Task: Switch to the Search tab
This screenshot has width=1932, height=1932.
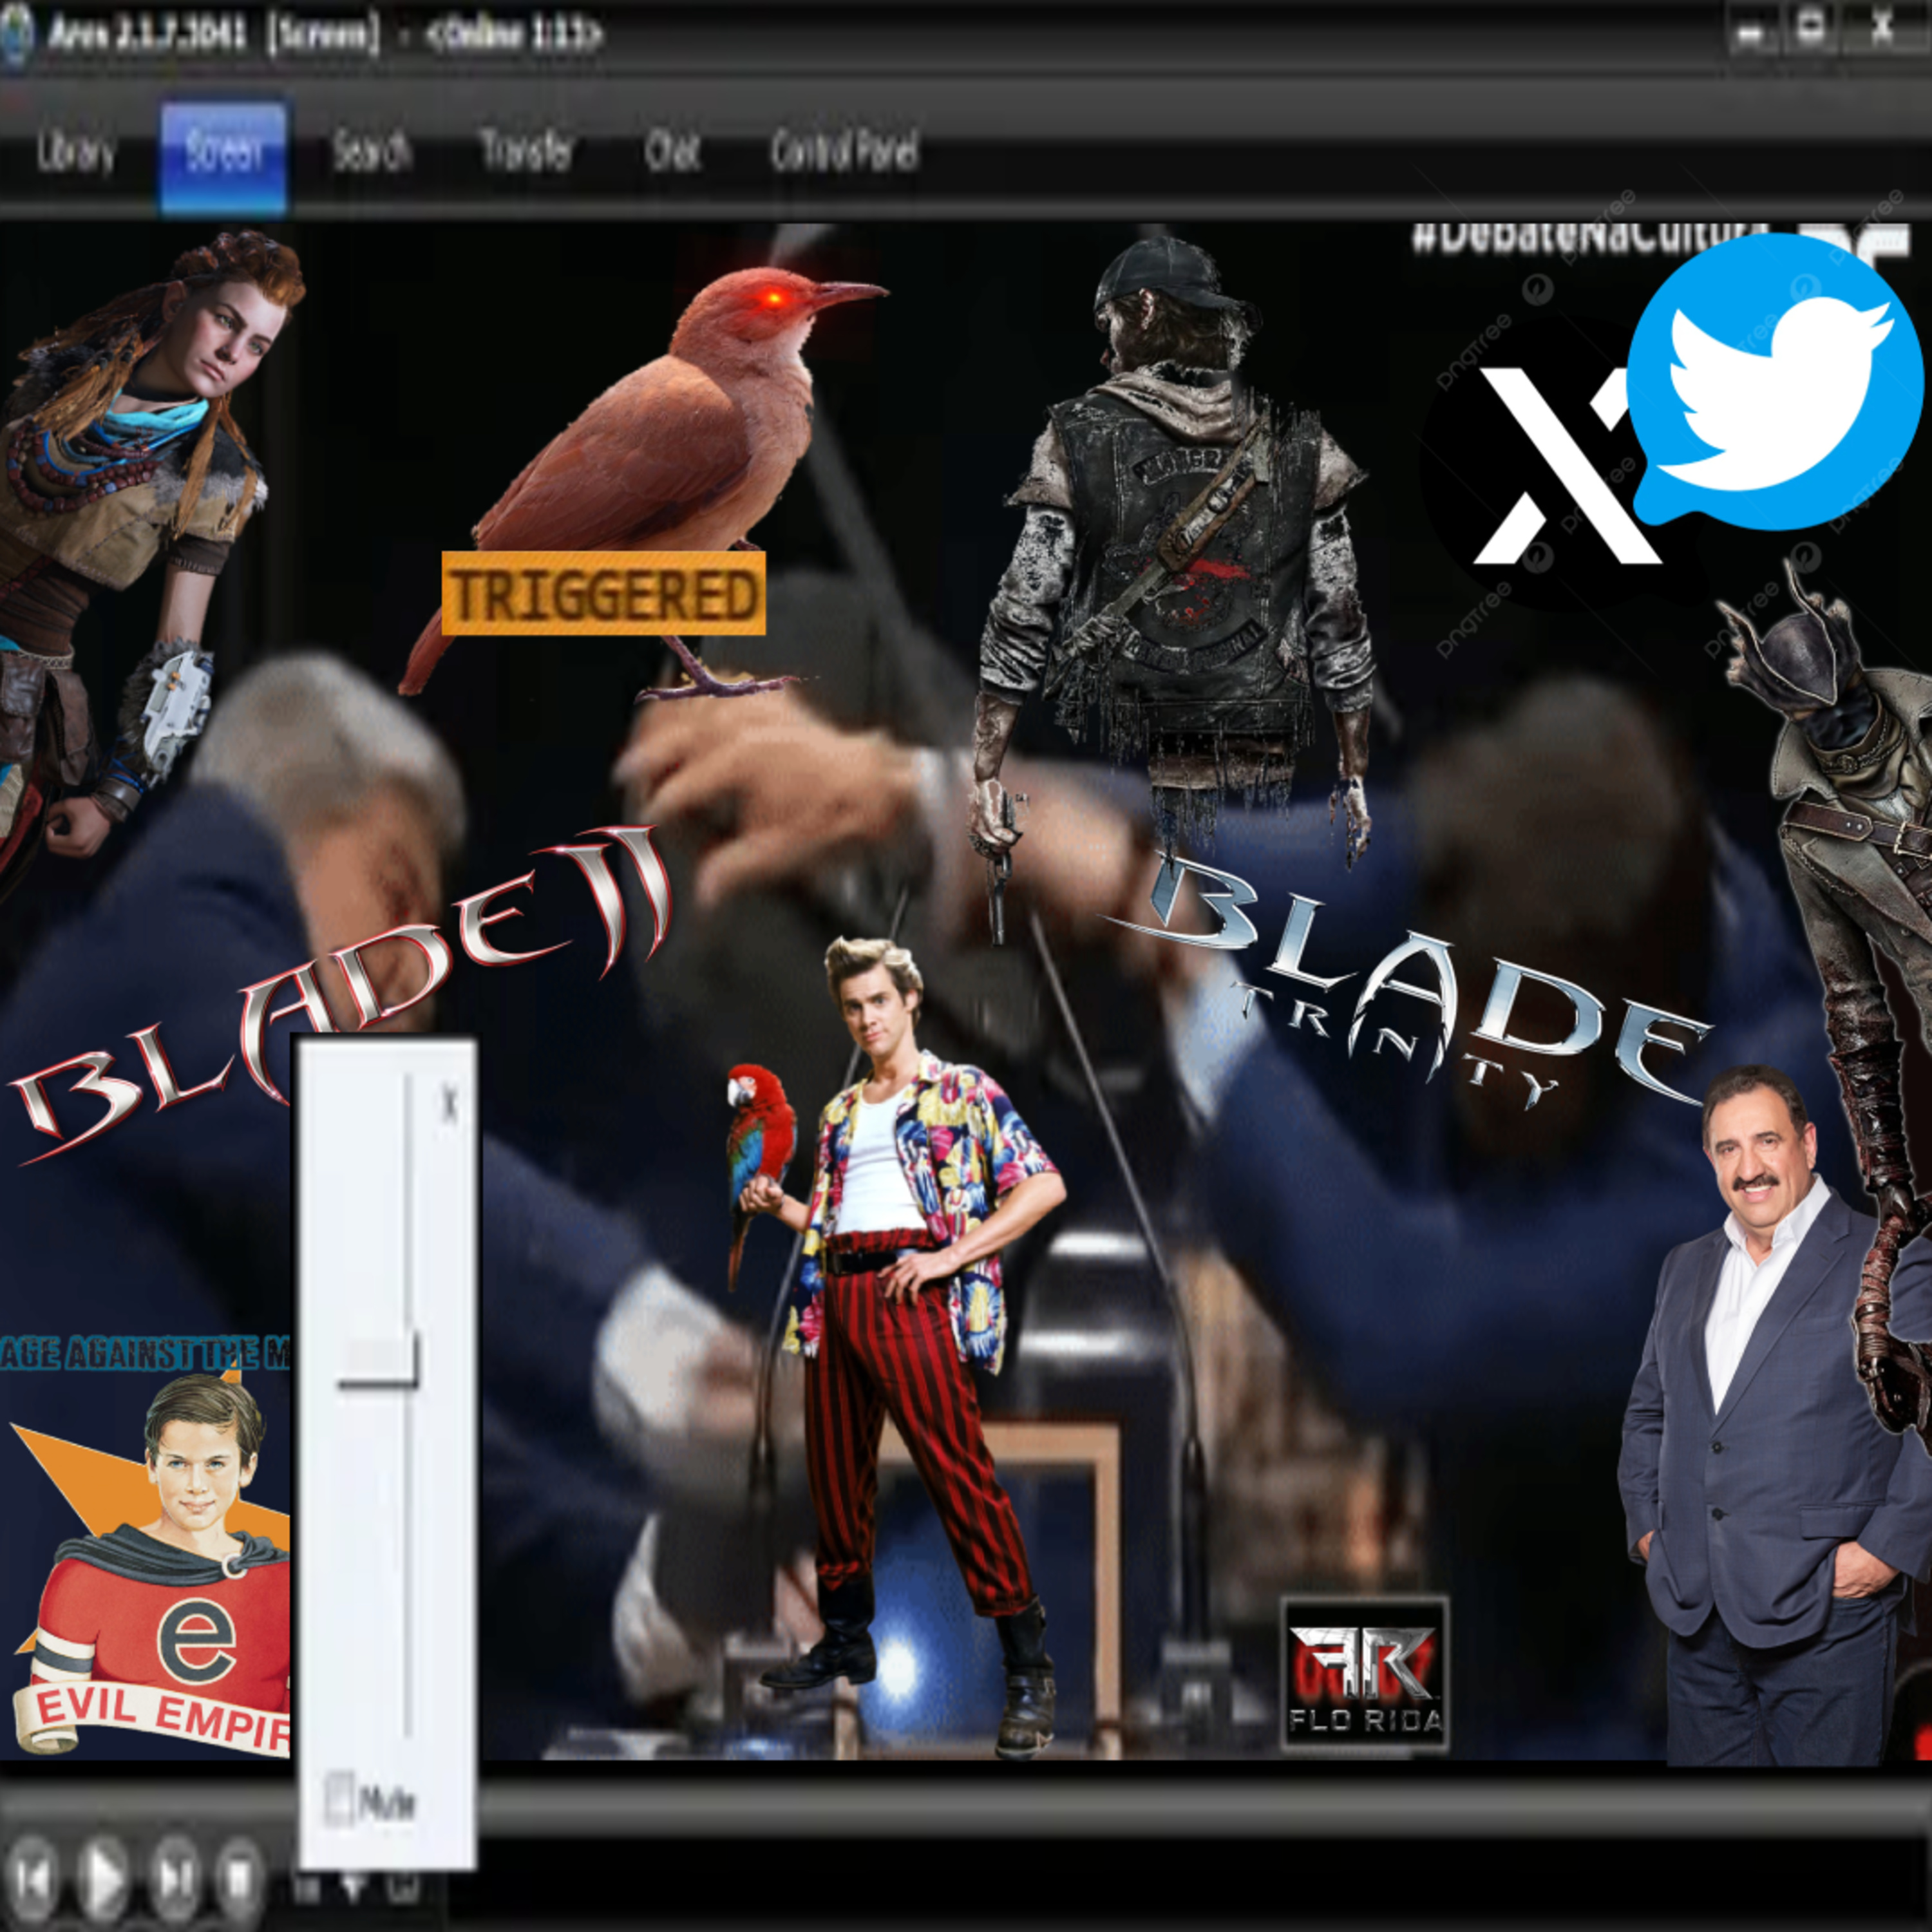Action: click(372, 153)
